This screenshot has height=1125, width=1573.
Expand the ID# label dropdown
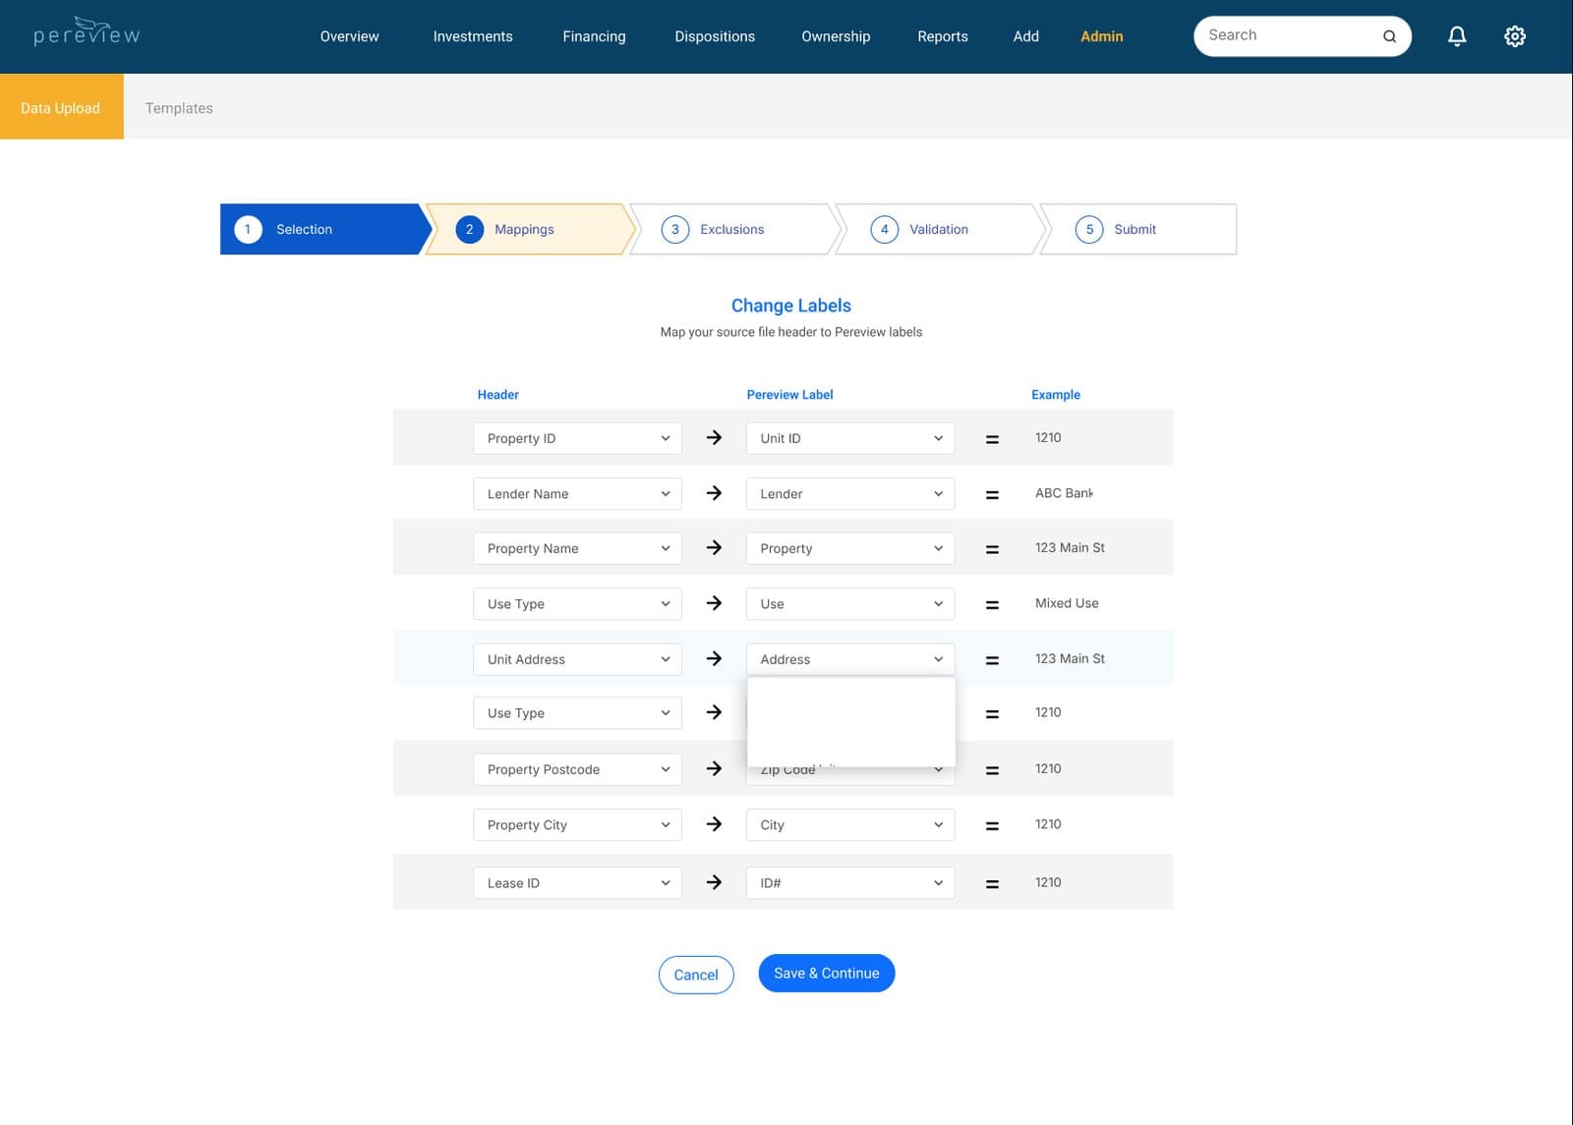[x=850, y=882]
